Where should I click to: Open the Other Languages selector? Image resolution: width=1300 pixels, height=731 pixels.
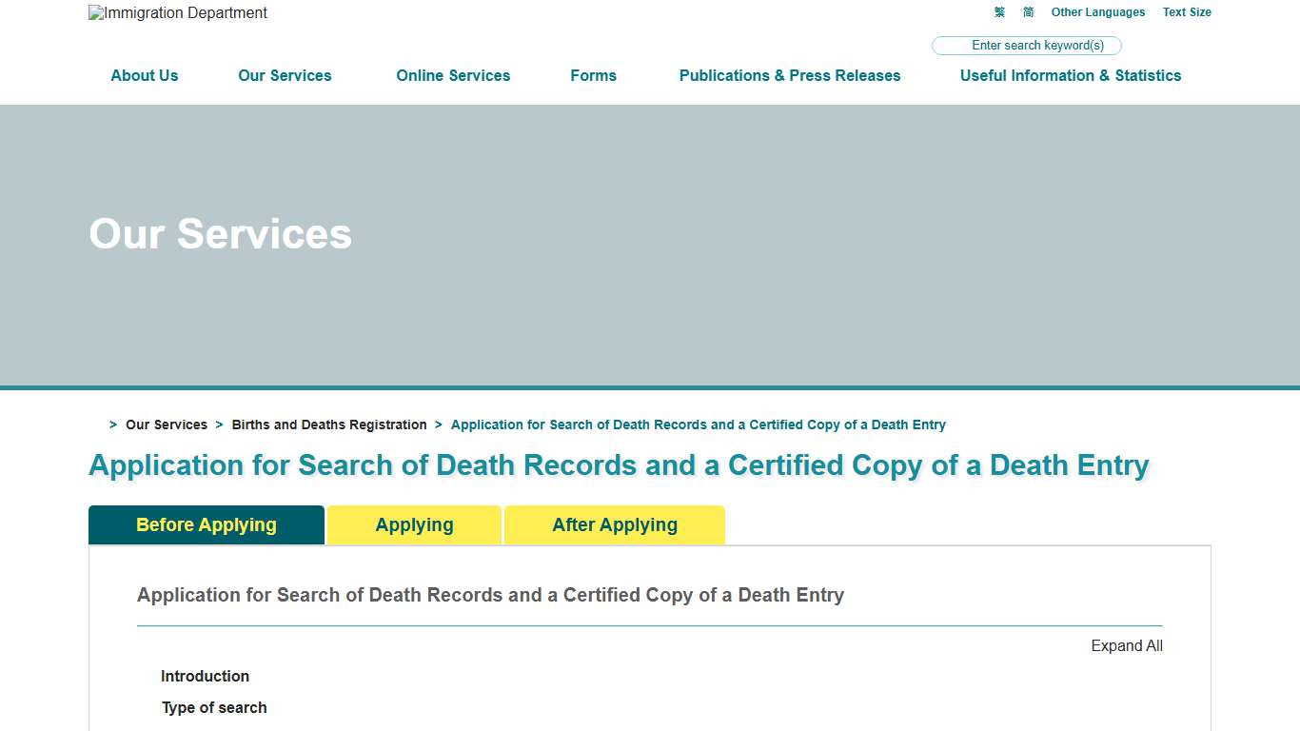(x=1097, y=11)
